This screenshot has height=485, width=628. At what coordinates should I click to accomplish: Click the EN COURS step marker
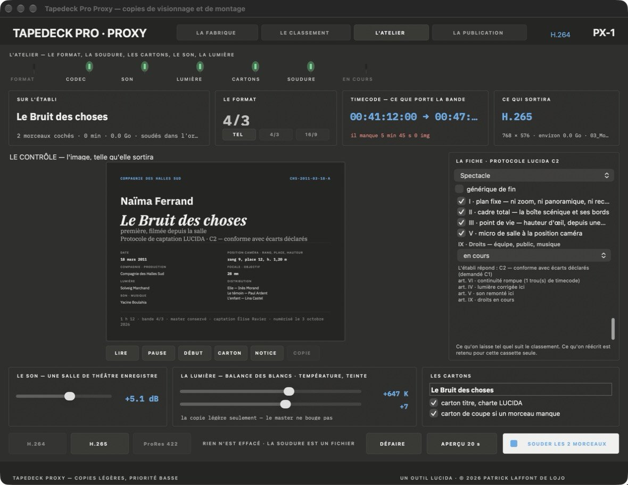pyautogui.click(x=366, y=67)
